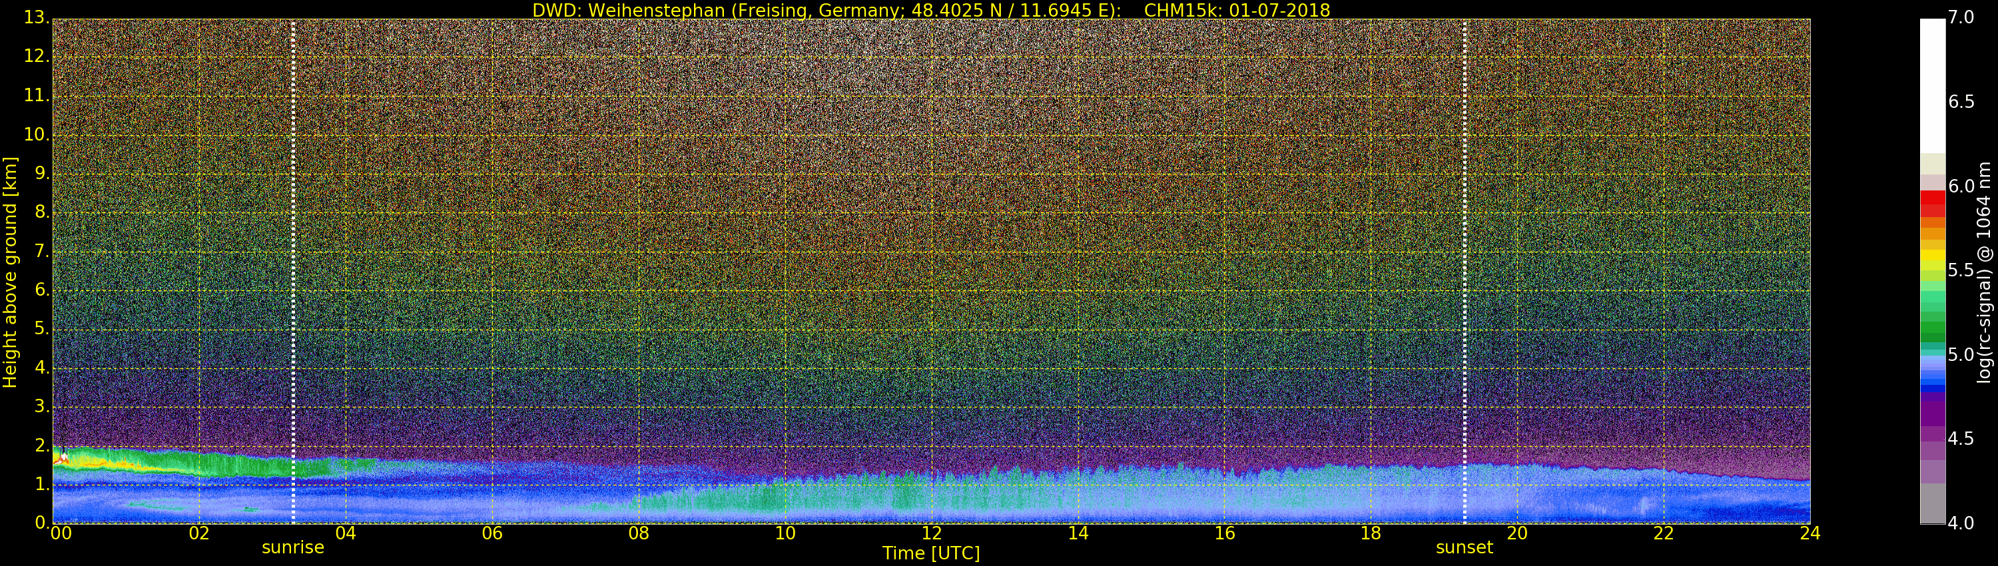Click the white dotted sunrise marker line
This screenshot has height=566, width=1998.
(293, 272)
